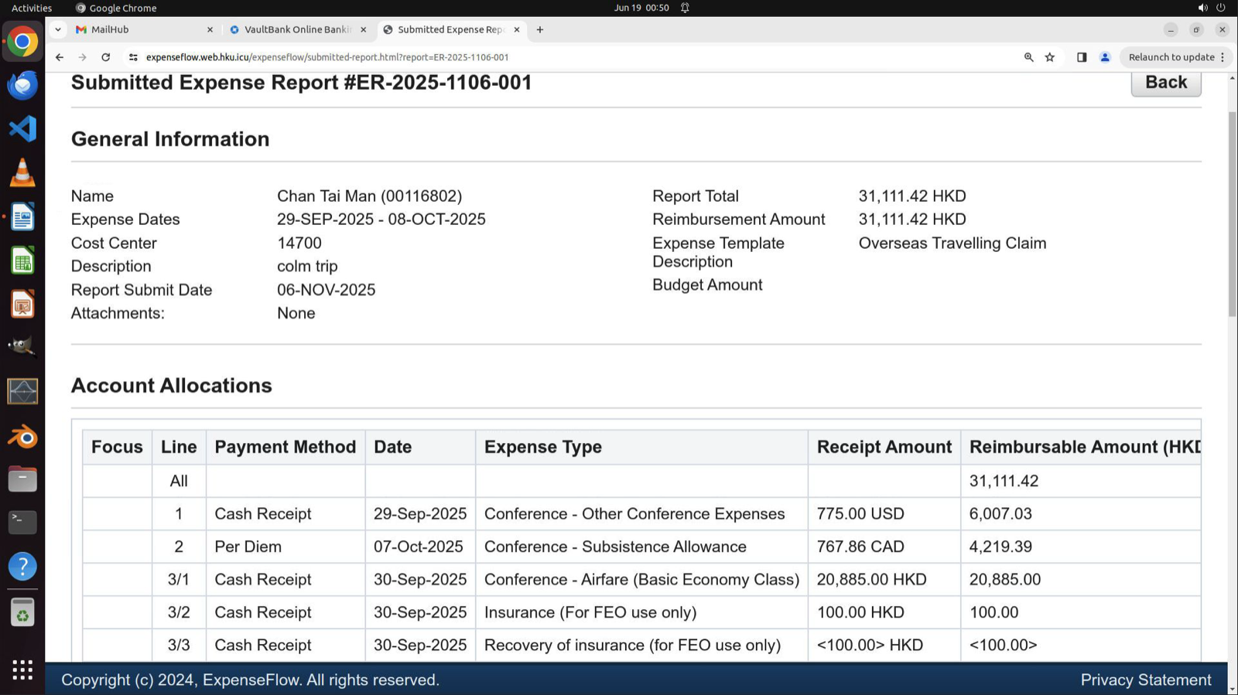This screenshot has height=695, width=1238.
Task: Open Terminal from the dock
Action: (x=22, y=523)
